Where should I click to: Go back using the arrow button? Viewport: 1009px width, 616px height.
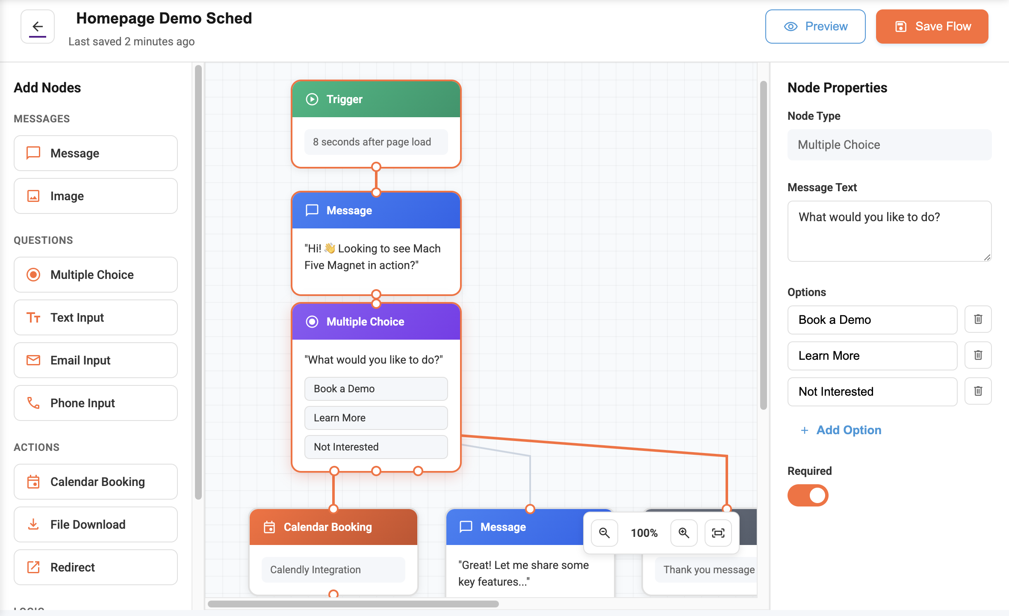pyautogui.click(x=37, y=27)
